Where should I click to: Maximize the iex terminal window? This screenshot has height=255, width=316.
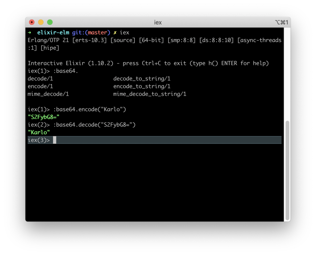tap(50, 22)
